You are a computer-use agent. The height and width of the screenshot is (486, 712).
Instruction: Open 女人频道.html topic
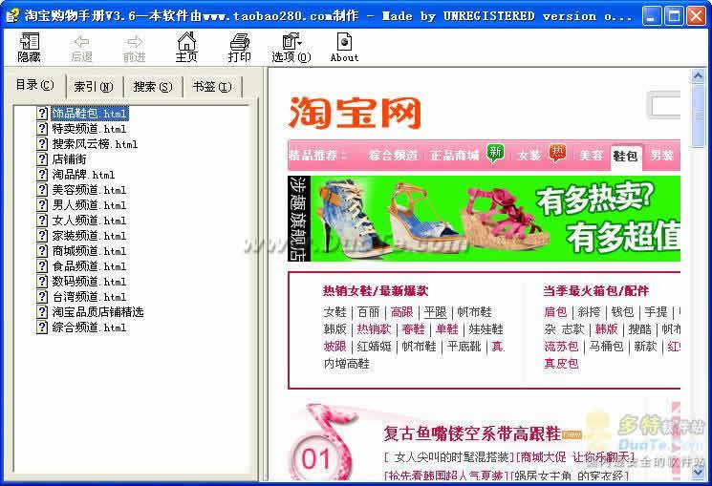coord(89,221)
